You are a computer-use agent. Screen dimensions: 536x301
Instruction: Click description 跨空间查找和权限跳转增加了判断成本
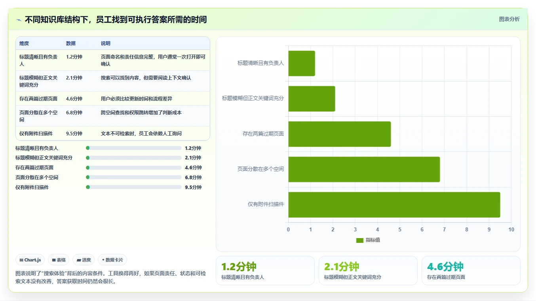(141, 113)
